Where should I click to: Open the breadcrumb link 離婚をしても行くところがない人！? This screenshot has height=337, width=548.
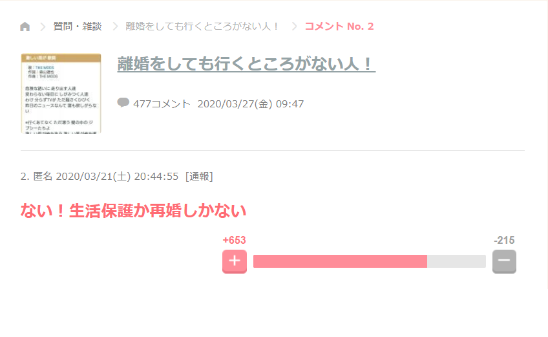click(202, 27)
